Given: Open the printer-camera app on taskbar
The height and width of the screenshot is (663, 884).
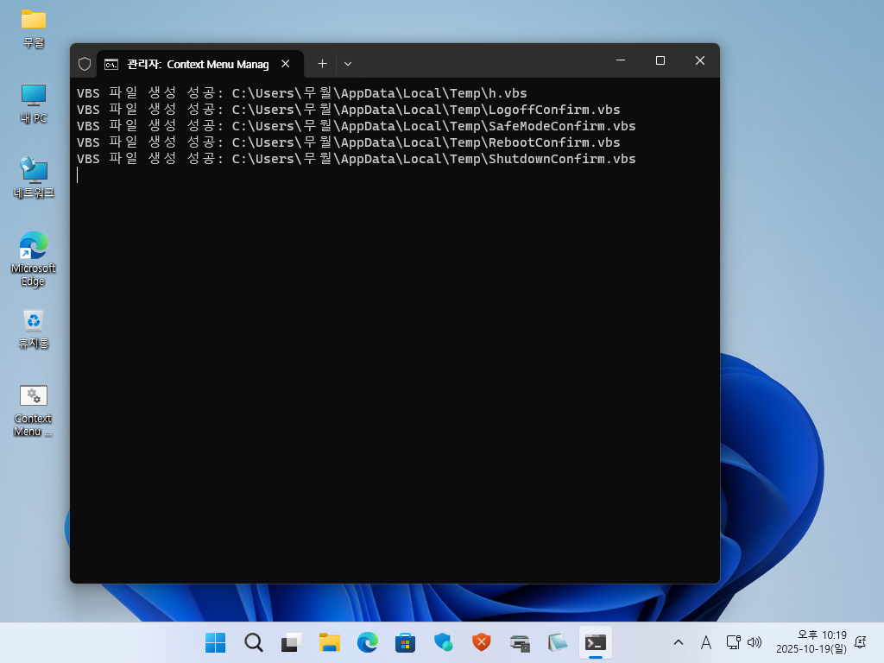Looking at the screenshot, I should tap(519, 642).
